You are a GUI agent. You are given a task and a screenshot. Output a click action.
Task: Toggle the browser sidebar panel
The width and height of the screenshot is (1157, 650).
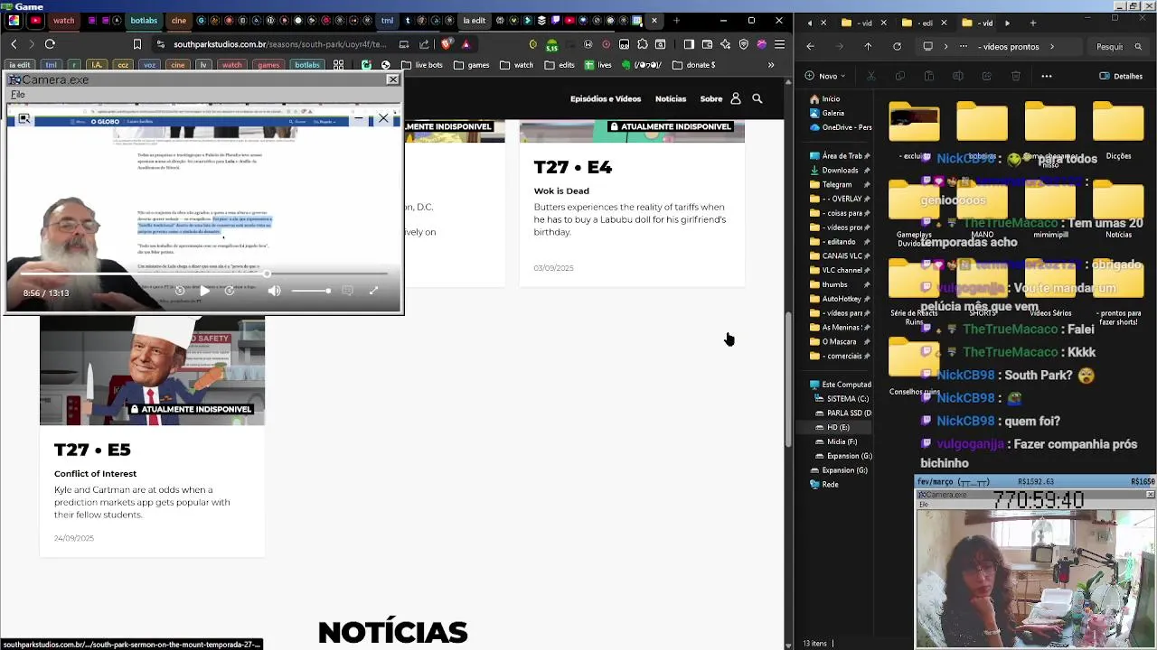tap(689, 44)
